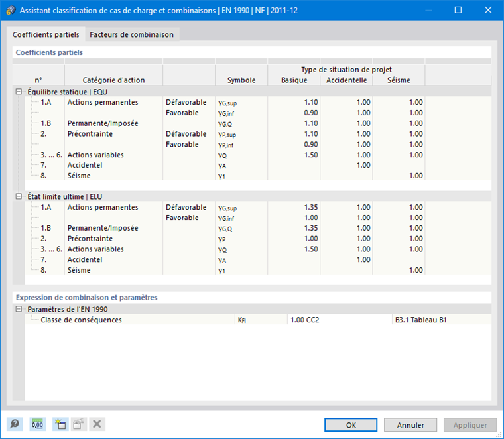Click ELU row 1.B 'Permanente/Imposée'
Screen dimensions: 504x439
[103, 228]
